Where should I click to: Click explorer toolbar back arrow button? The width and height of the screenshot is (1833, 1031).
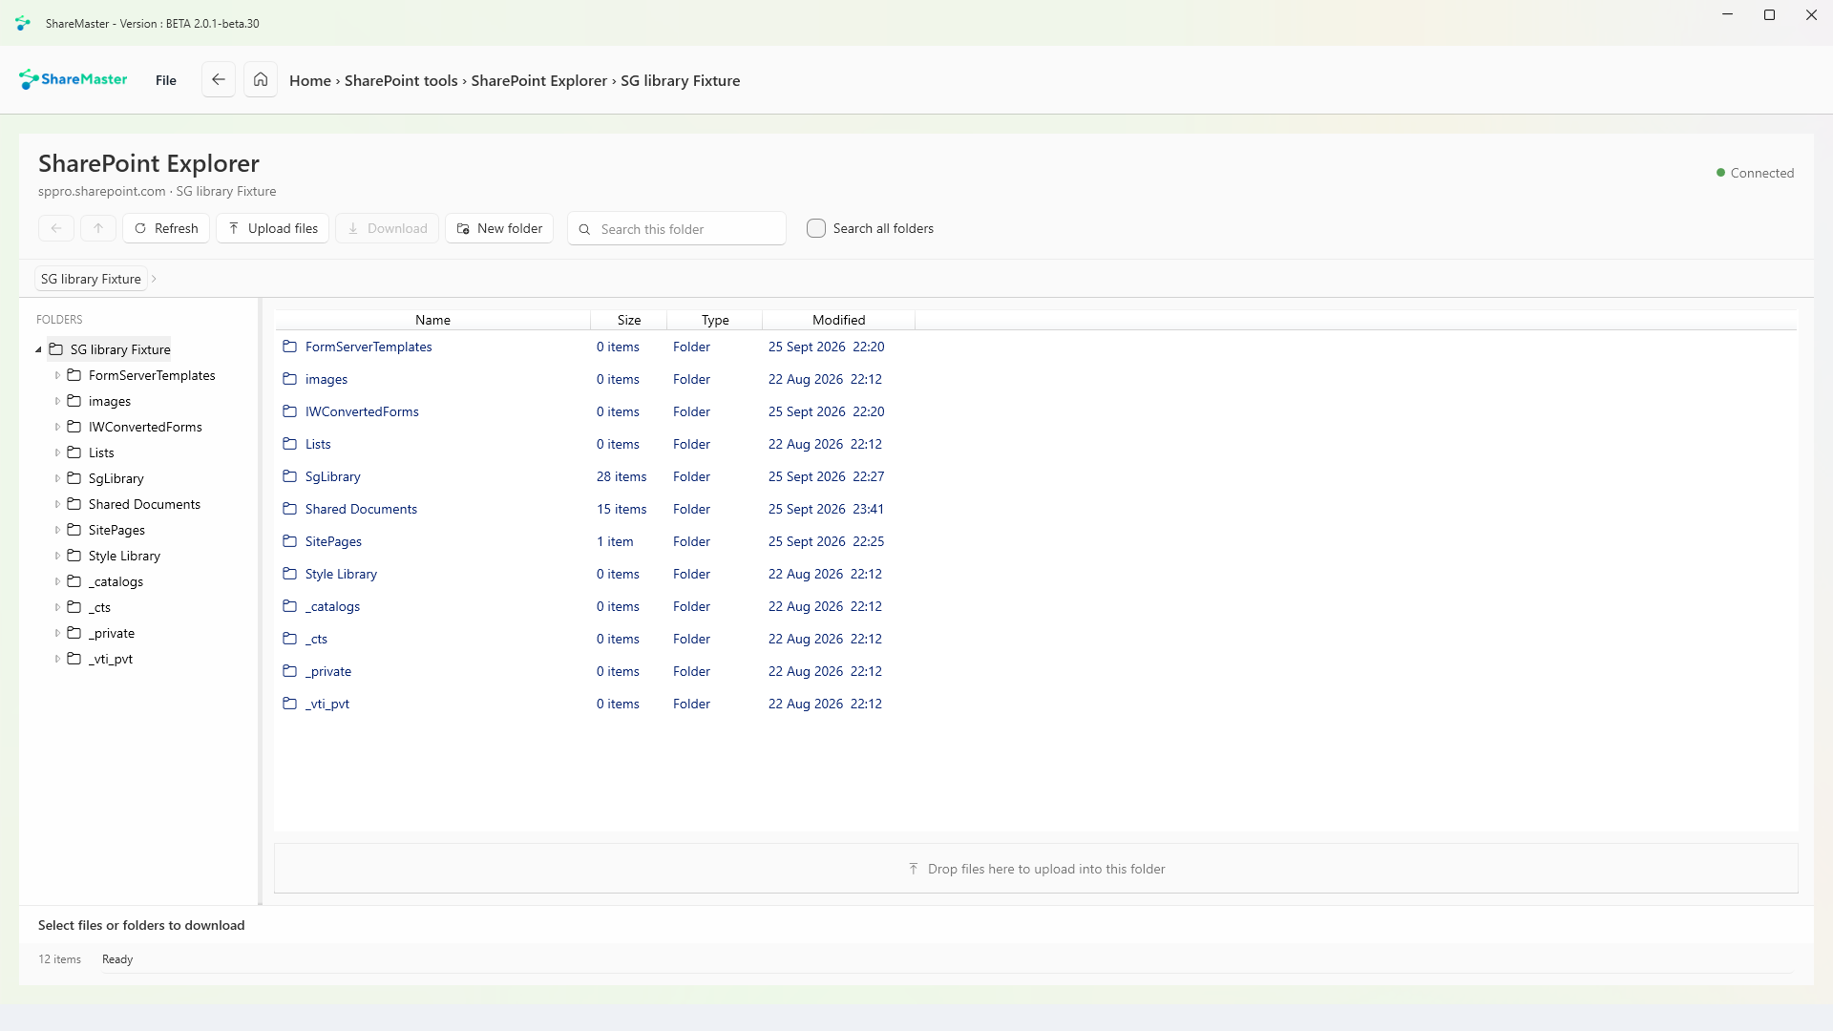coord(56,228)
